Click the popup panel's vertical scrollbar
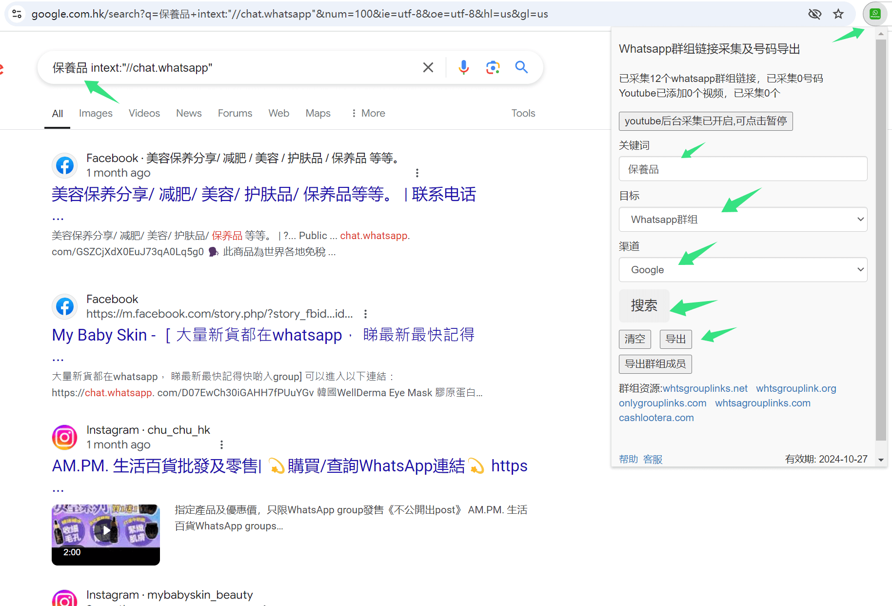The image size is (892, 606). pyautogui.click(x=881, y=240)
